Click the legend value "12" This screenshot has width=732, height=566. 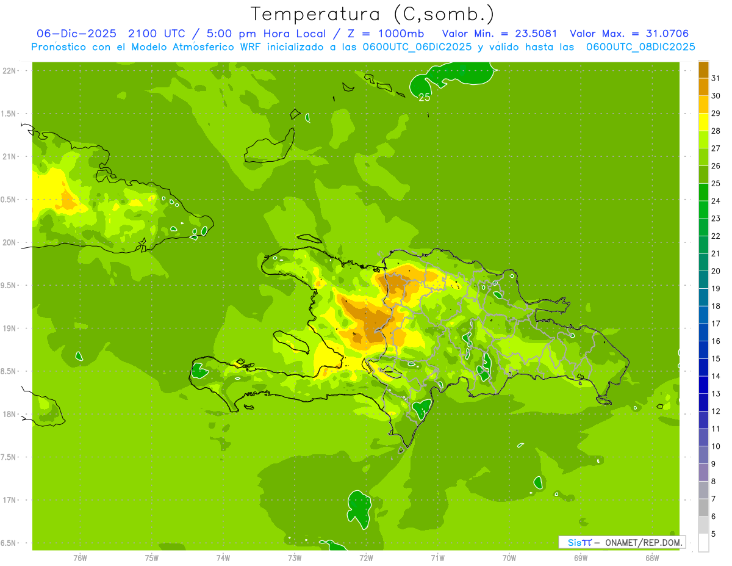716,411
